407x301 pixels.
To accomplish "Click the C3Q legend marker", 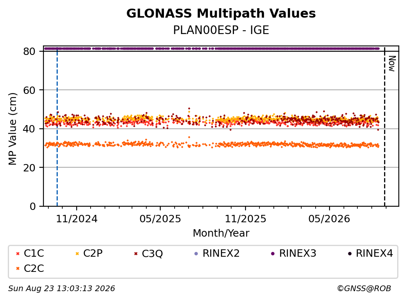I will click(136, 254).
